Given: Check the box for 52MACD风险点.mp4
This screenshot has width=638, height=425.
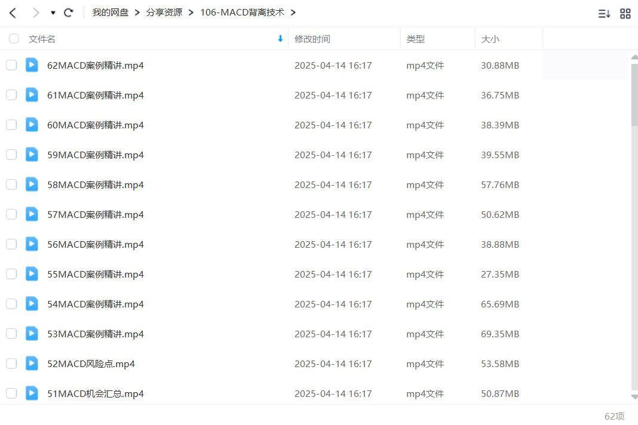Looking at the screenshot, I should click(11, 364).
